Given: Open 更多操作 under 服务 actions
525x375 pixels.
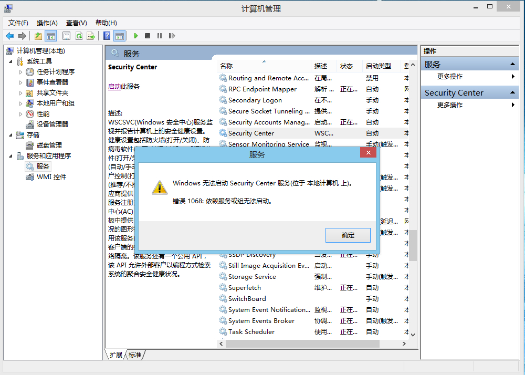Looking at the screenshot, I should (x=470, y=77).
